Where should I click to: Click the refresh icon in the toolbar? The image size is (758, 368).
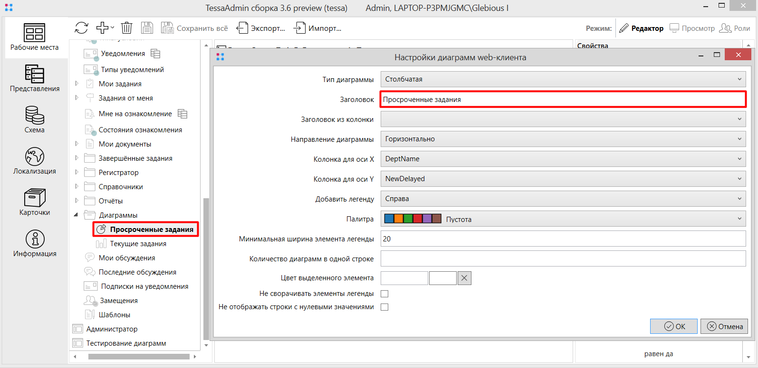coord(81,28)
